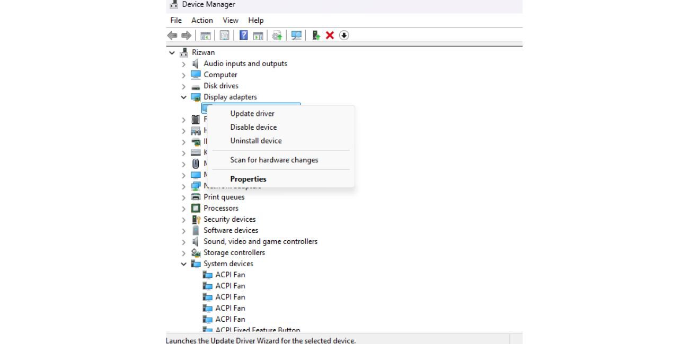This screenshot has height=344, width=689.
Task: Open the Action menu
Action: [202, 20]
